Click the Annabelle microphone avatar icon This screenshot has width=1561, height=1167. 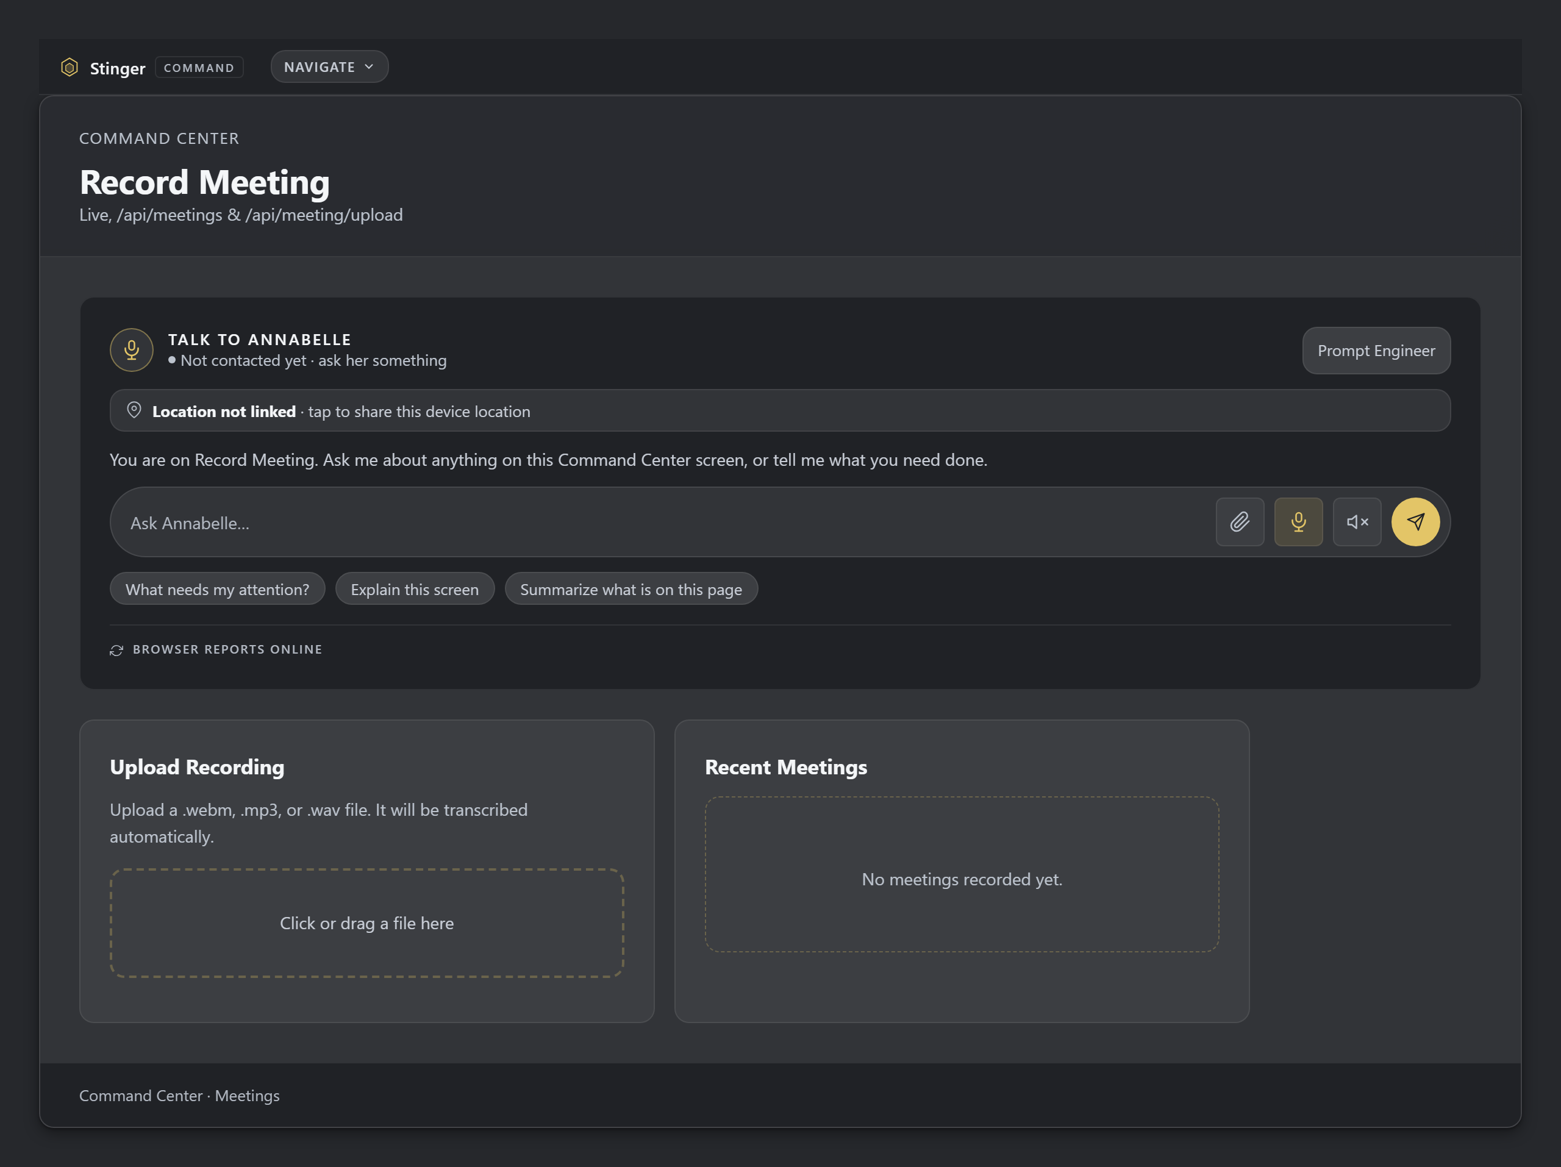coord(131,350)
